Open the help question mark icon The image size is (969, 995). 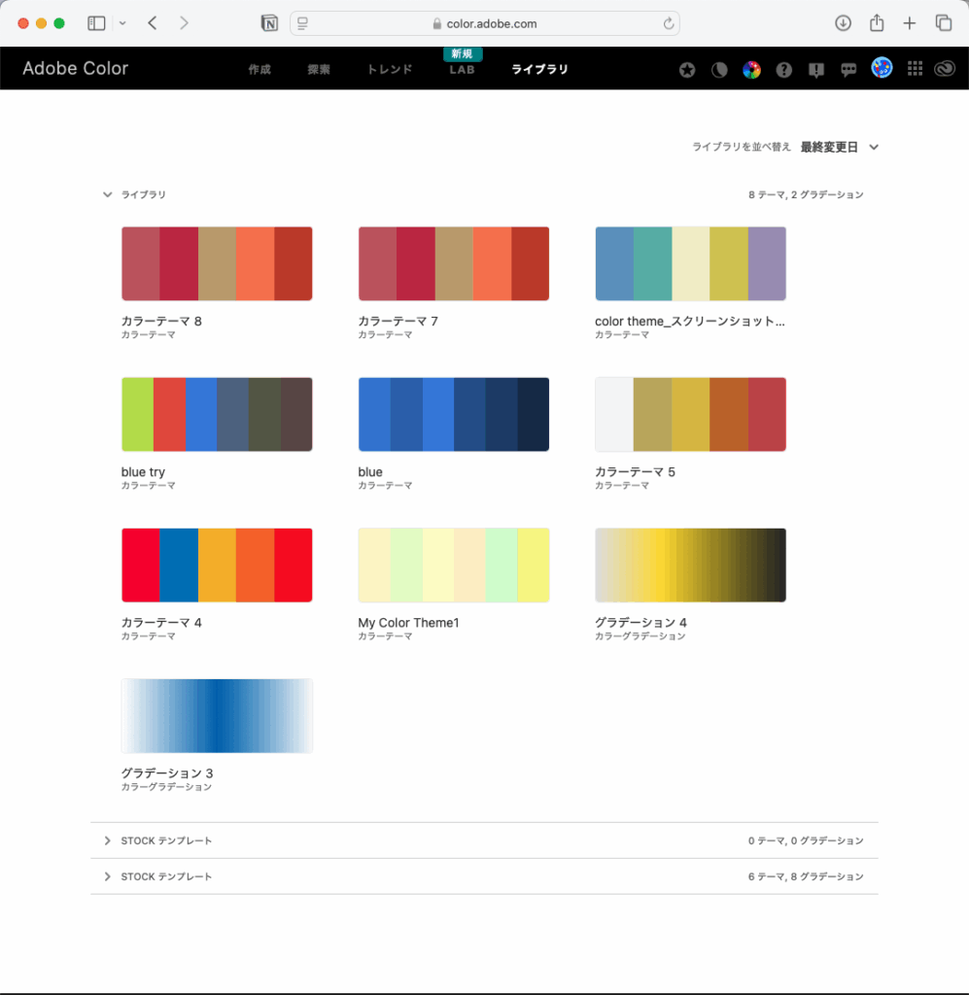783,70
